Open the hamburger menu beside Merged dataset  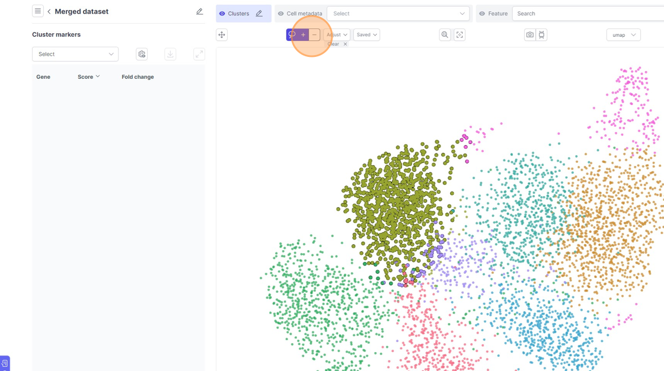coord(38,11)
